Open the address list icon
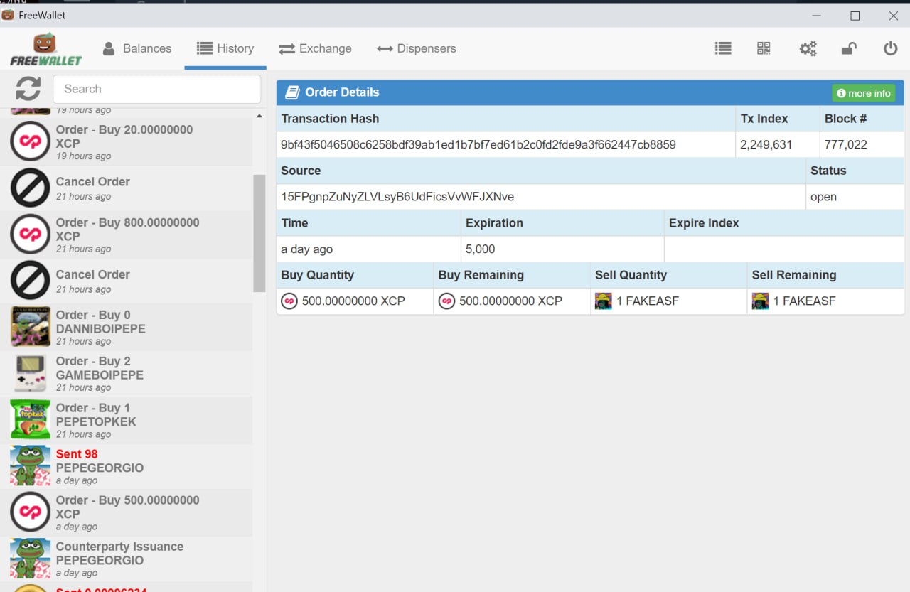 [x=723, y=48]
